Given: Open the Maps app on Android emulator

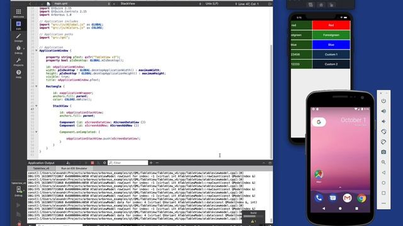Looking at the screenshot, I should [319, 175].
